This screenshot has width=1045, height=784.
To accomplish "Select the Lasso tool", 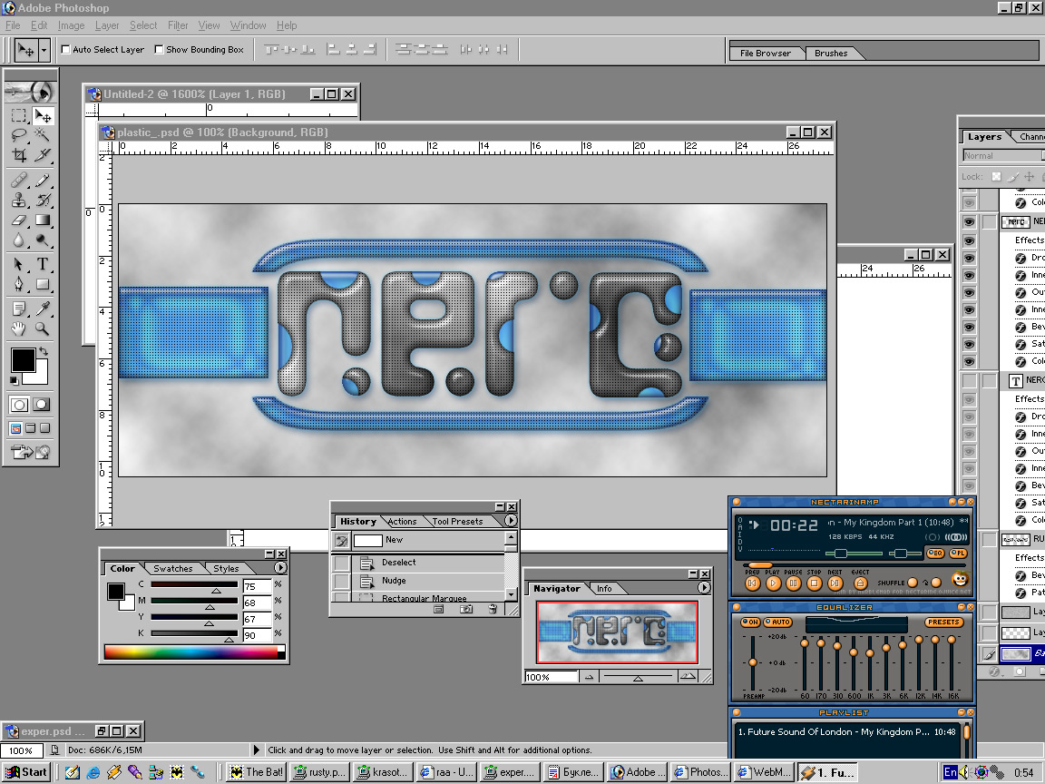I will 19,135.
